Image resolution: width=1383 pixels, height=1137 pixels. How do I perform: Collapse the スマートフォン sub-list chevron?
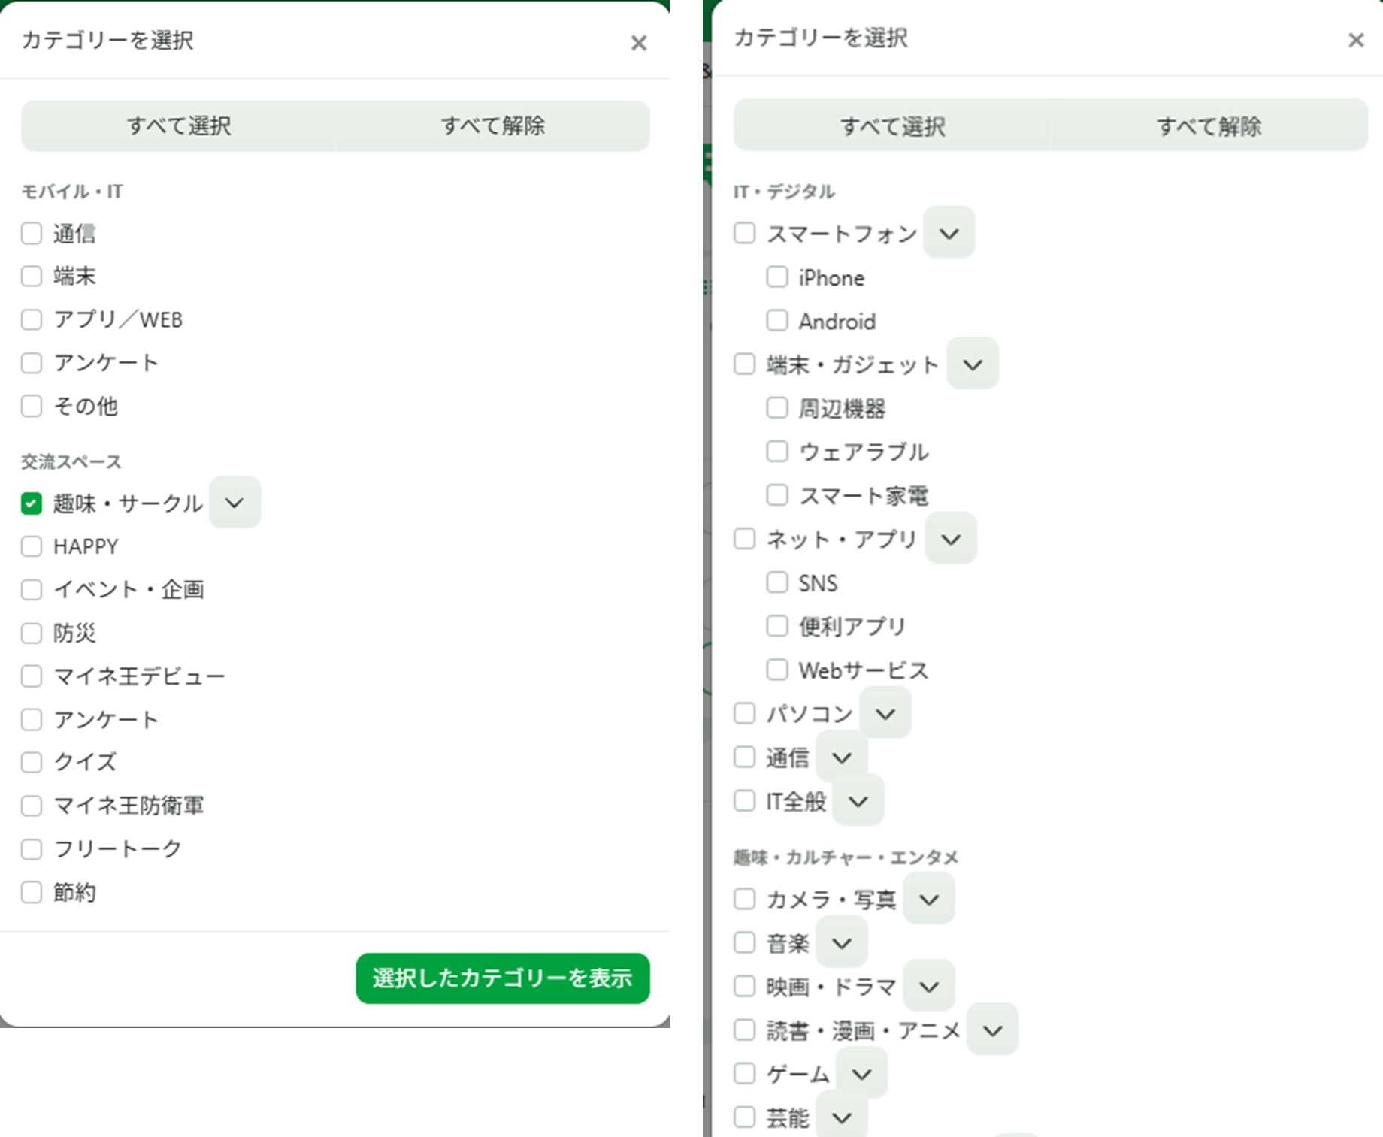[949, 234]
